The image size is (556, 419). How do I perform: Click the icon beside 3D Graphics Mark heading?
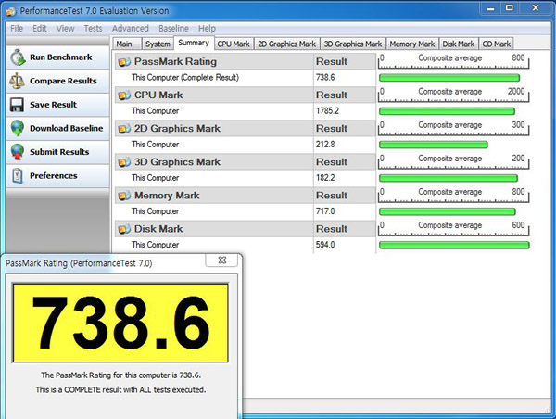pos(124,162)
